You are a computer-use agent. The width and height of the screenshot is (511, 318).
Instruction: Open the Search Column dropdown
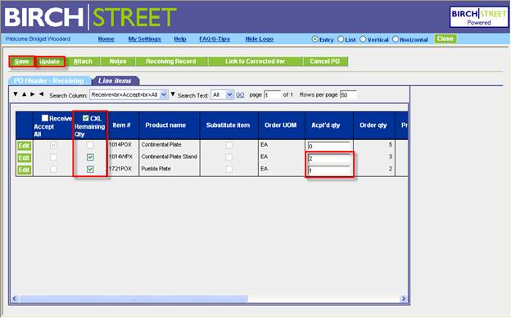tap(129, 95)
